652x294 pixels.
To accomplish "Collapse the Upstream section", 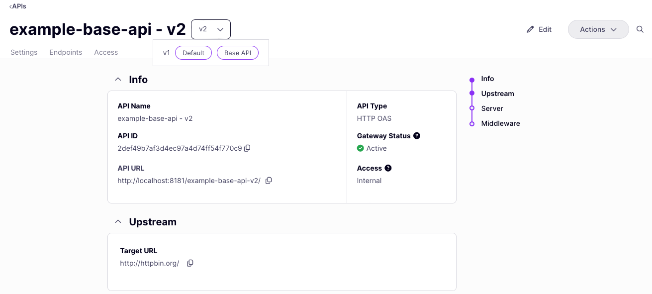I will tap(118, 221).
